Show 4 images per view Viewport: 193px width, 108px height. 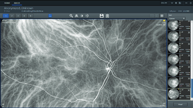coord(18,16)
